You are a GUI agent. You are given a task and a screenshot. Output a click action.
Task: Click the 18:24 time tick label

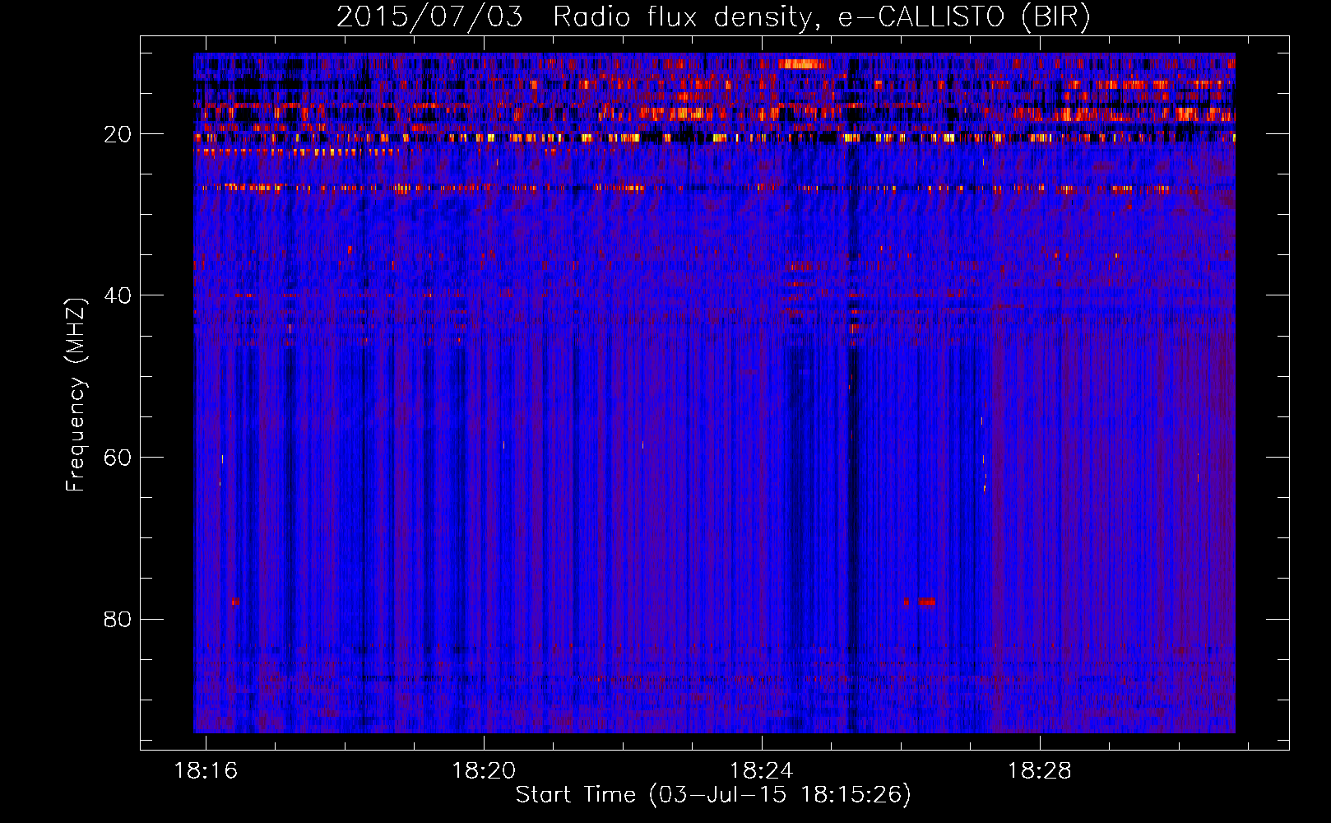tap(762, 770)
